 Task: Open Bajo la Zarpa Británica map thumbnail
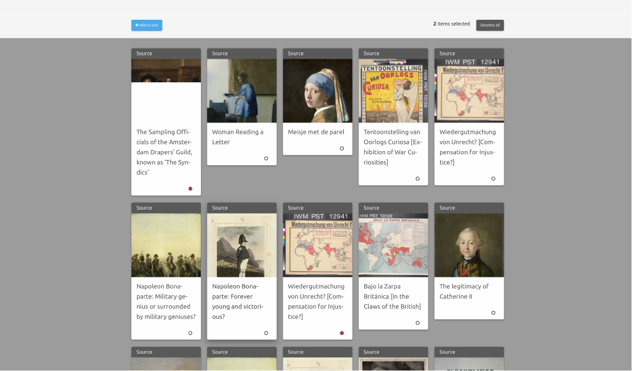(x=393, y=245)
